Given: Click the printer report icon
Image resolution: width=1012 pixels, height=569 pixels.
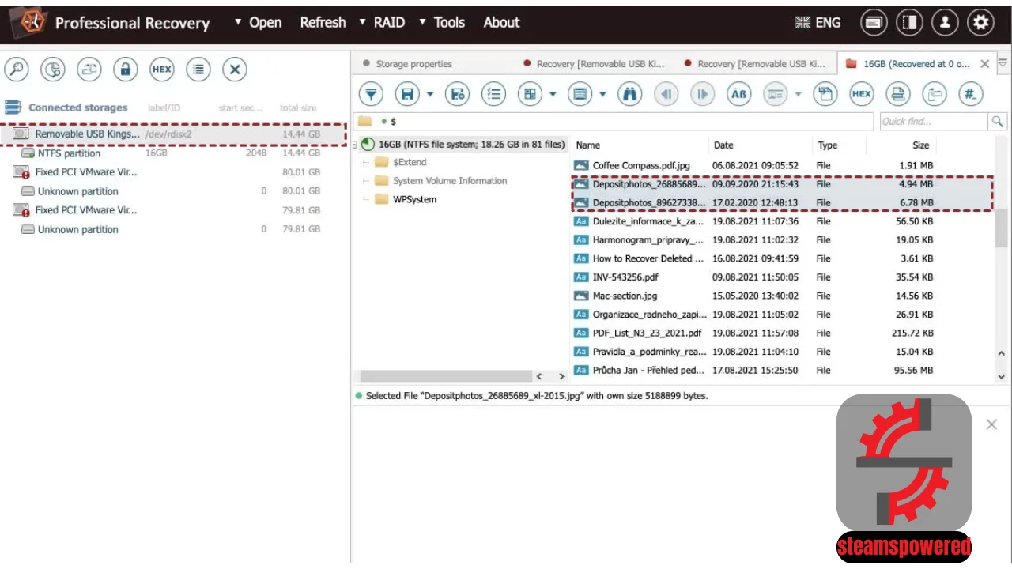Looking at the screenshot, I should click(897, 95).
